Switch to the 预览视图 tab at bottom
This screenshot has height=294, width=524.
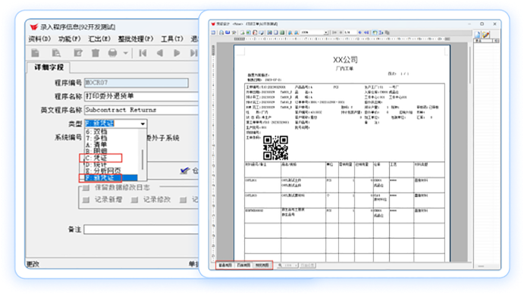(x=262, y=265)
